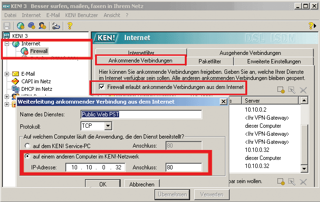Click the CAPI im Netz tree icon
The height and width of the screenshot is (202, 320).
[15, 81]
